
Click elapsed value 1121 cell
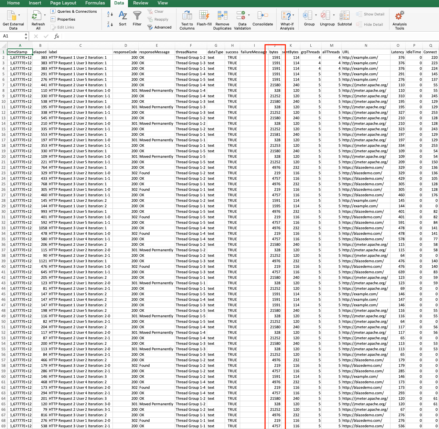40,261
